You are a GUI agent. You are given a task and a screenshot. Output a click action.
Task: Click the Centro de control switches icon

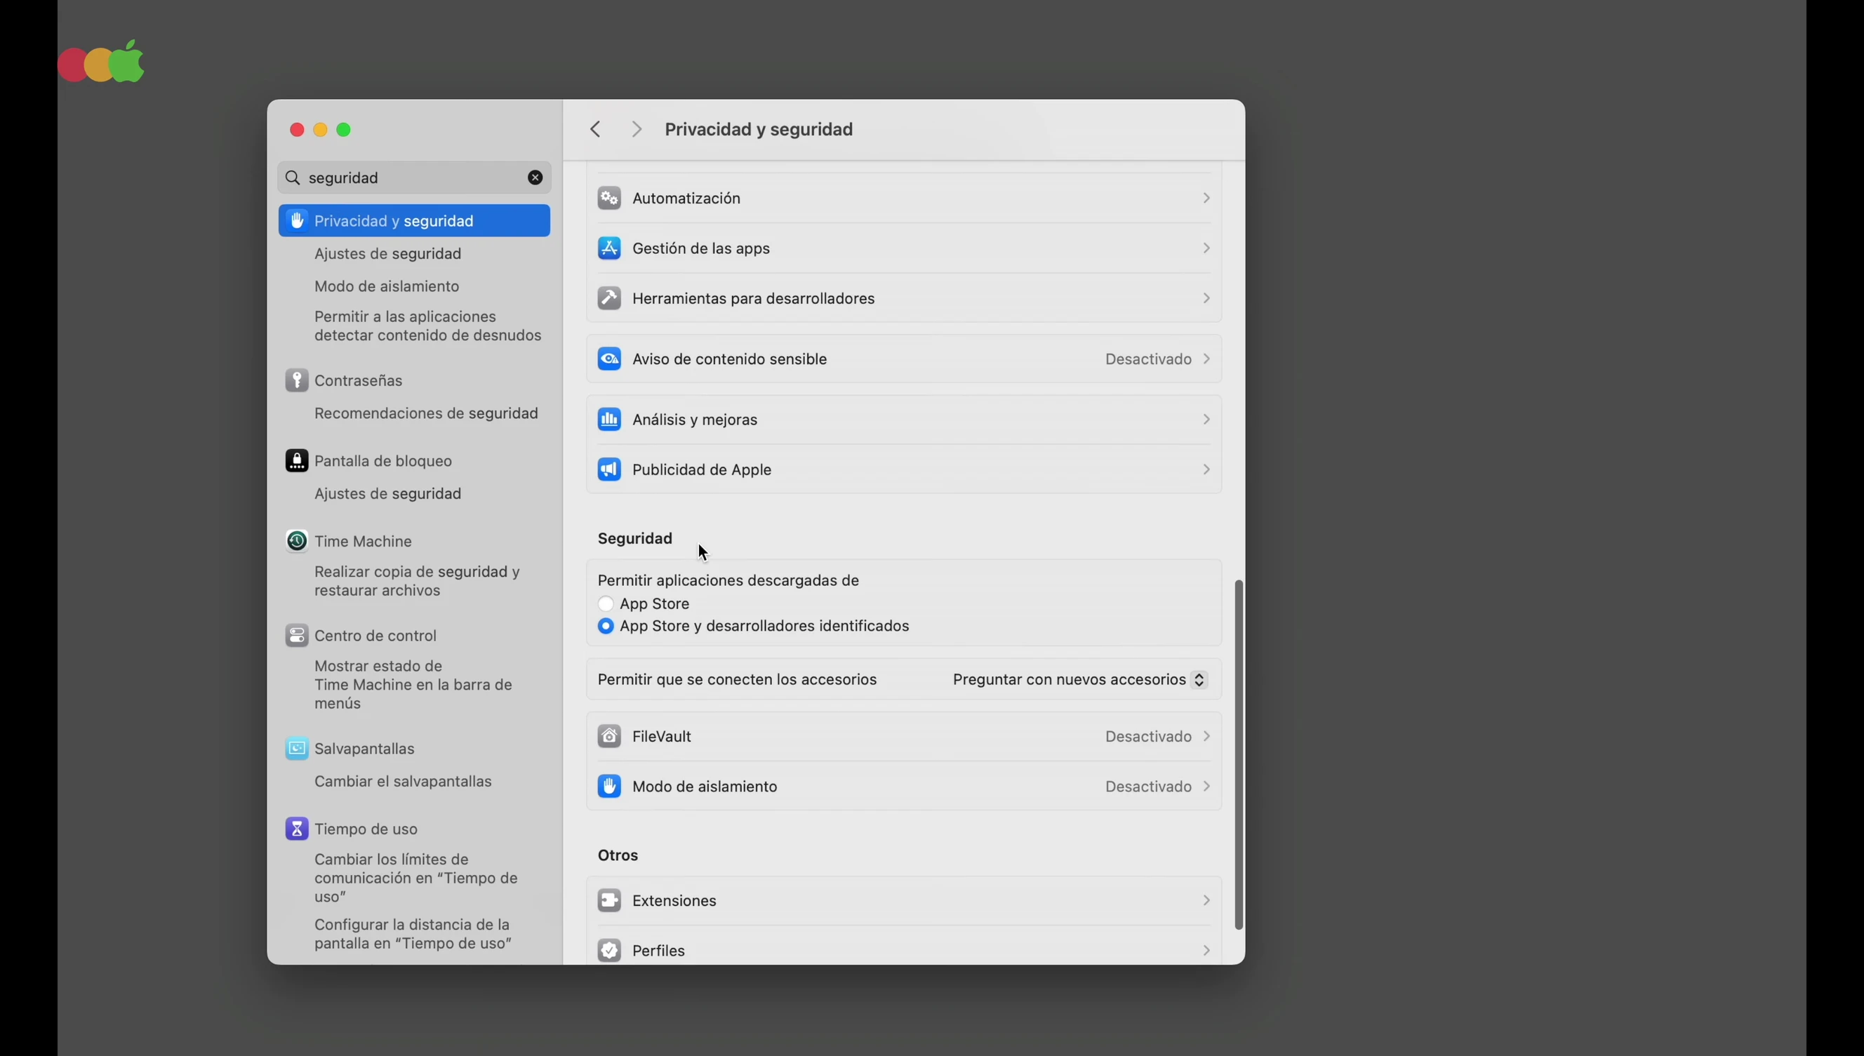(297, 635)
